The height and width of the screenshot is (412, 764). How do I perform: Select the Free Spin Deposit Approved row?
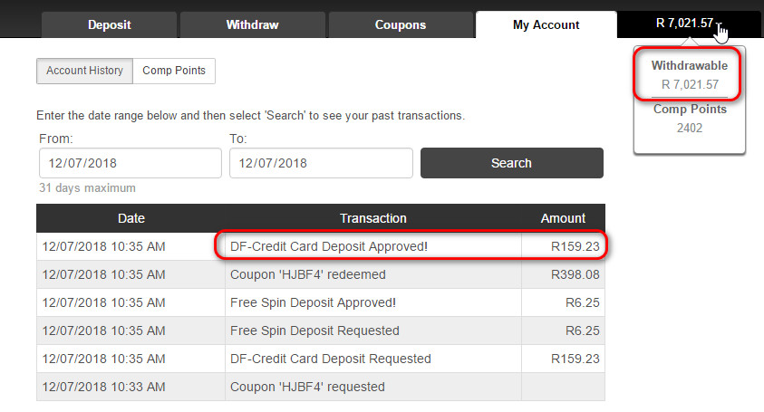[x=321, y=302]
